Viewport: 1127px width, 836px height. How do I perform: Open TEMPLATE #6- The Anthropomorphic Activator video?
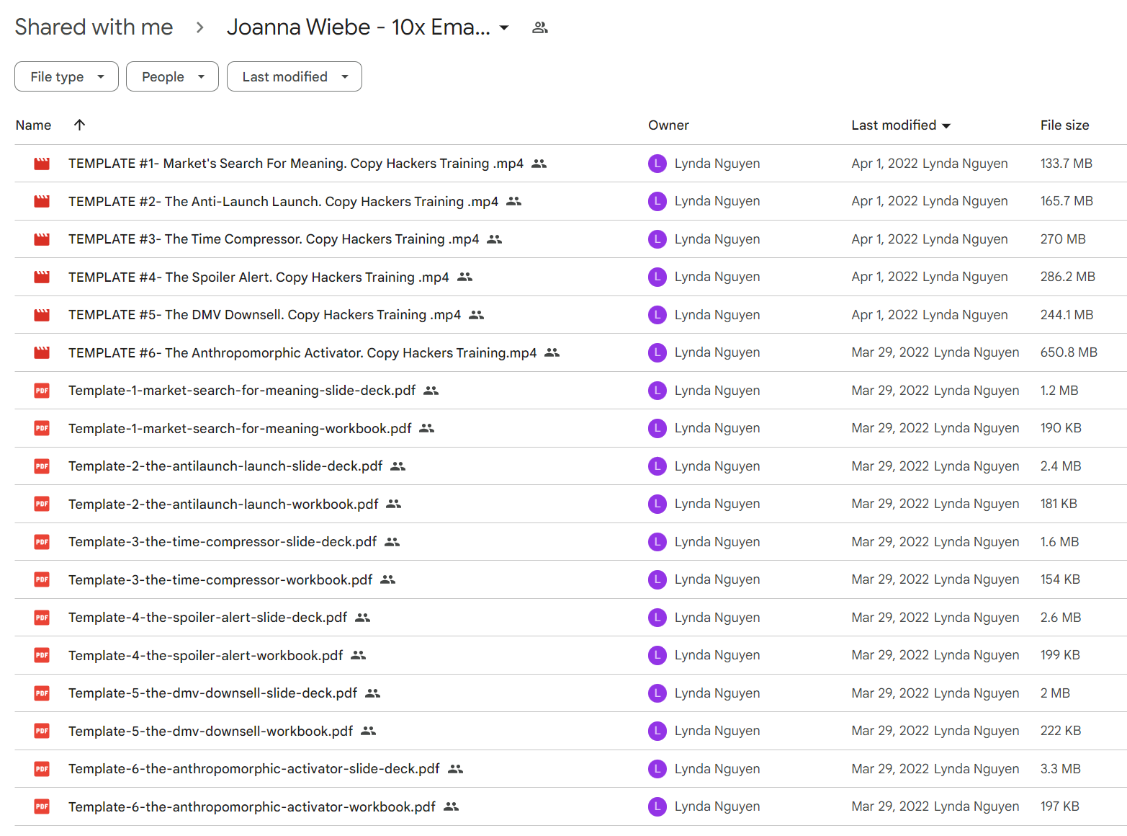click(302, 352)
